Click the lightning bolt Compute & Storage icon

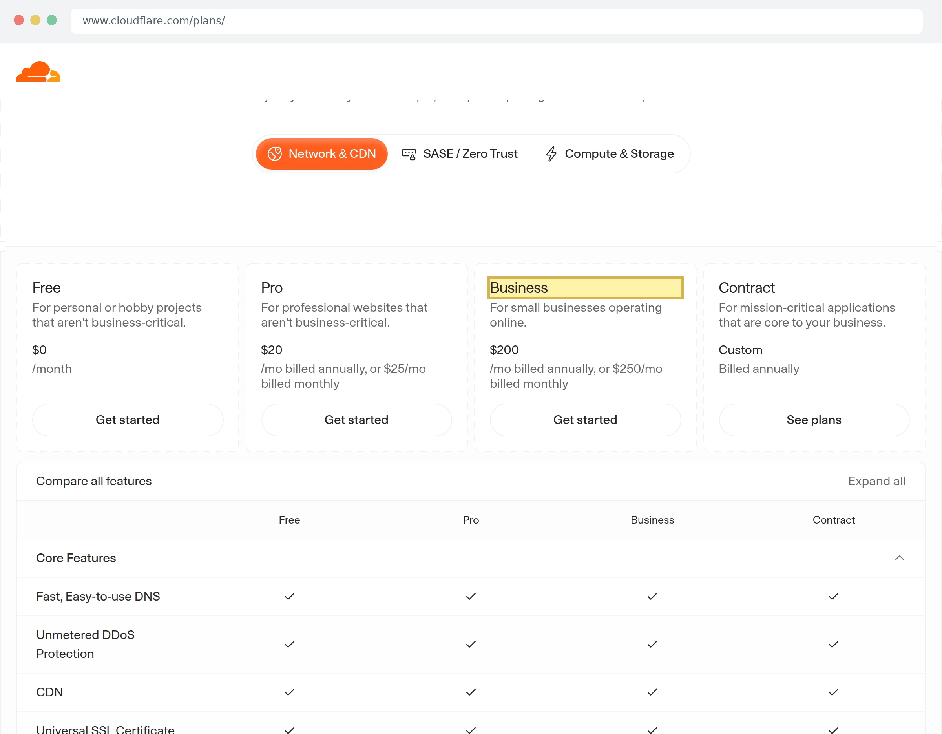point(551,154)
